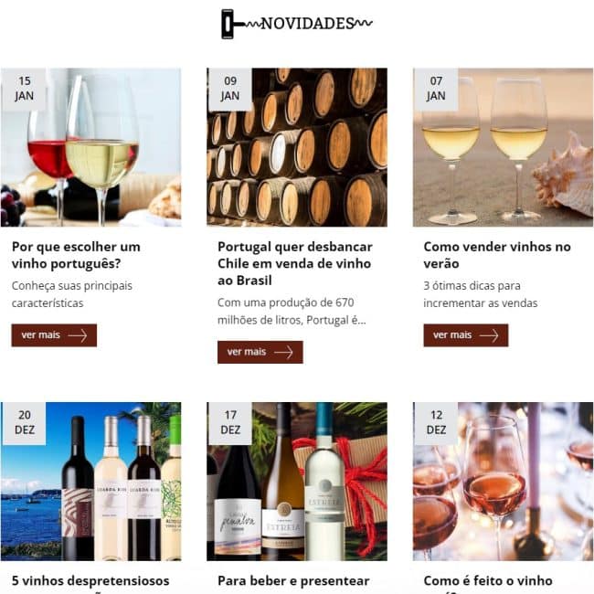Click the four wine bottles by the sea image
The image size is (594, 594).
pyautogui.click(x=90, y=482)
